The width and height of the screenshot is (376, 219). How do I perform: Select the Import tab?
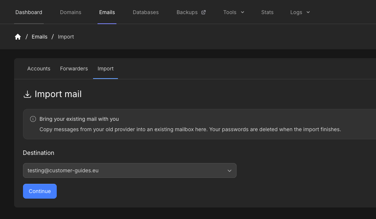click(106, 69)
